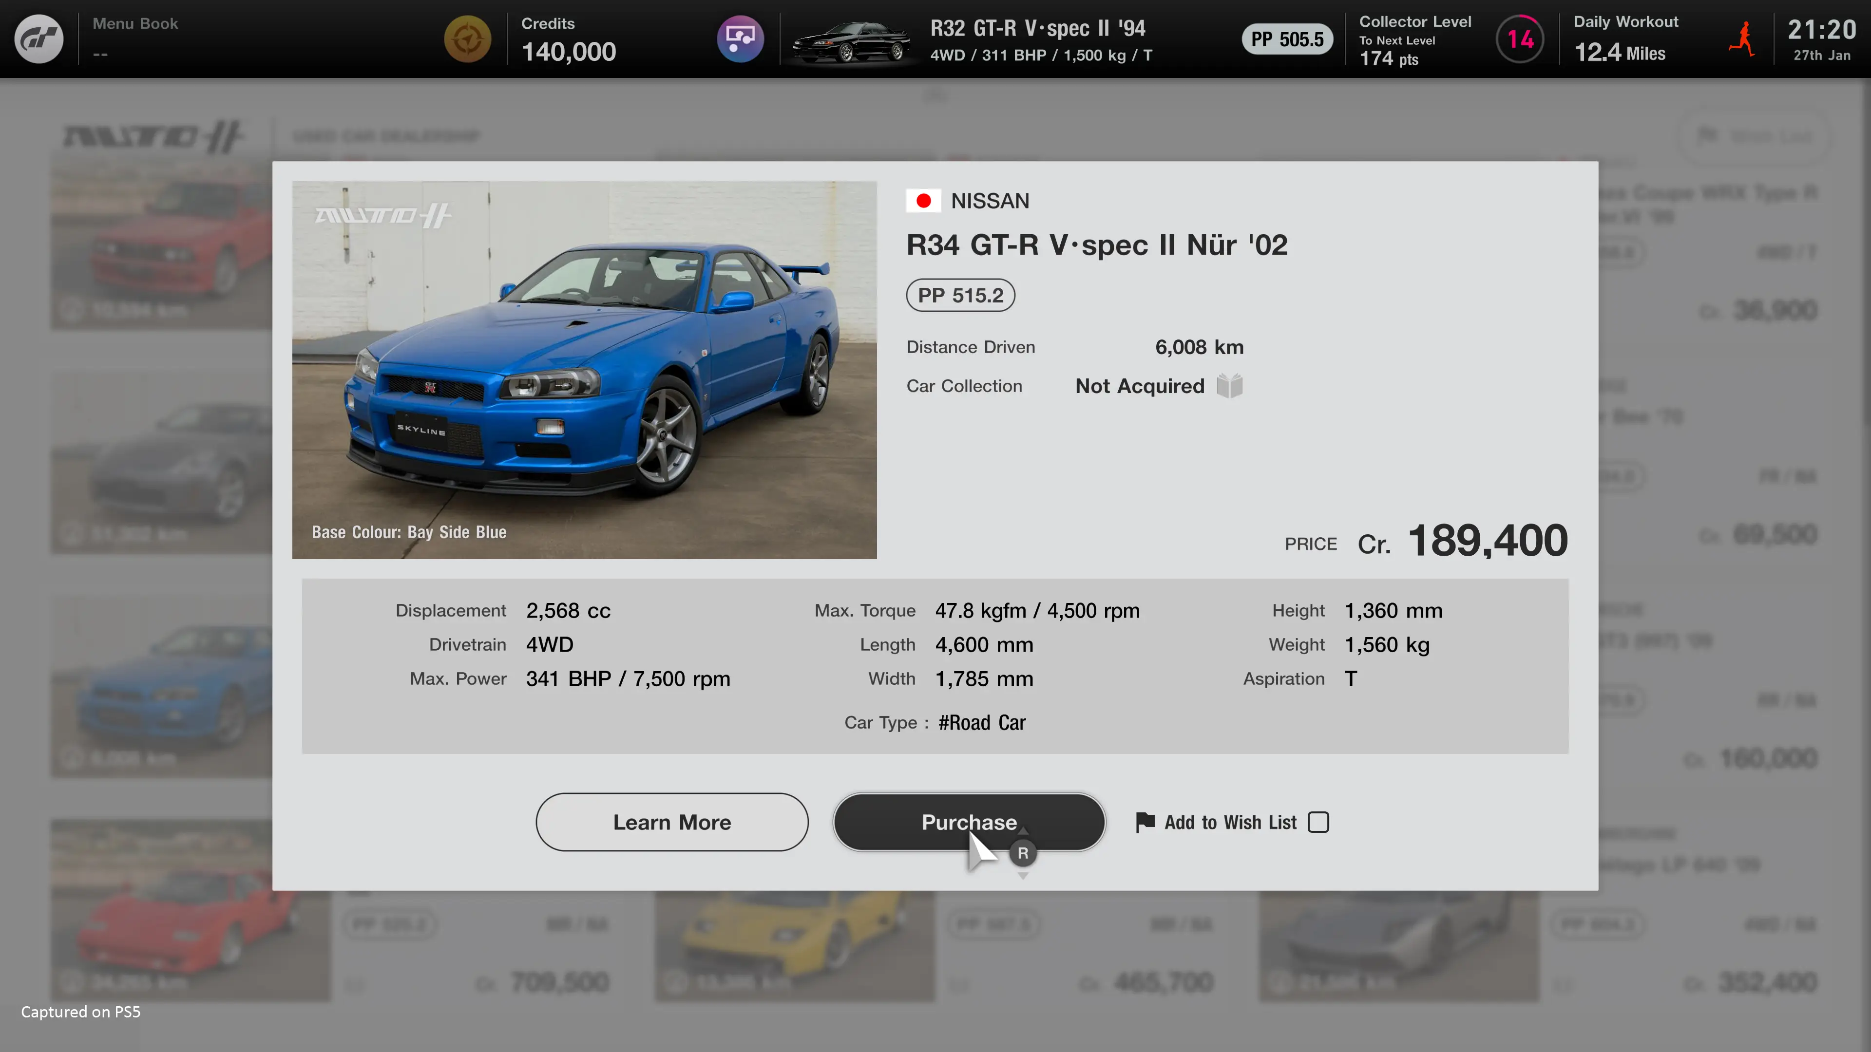
Task: Click the Daily Workout runner icon
Action: [x=1742, y=38]
